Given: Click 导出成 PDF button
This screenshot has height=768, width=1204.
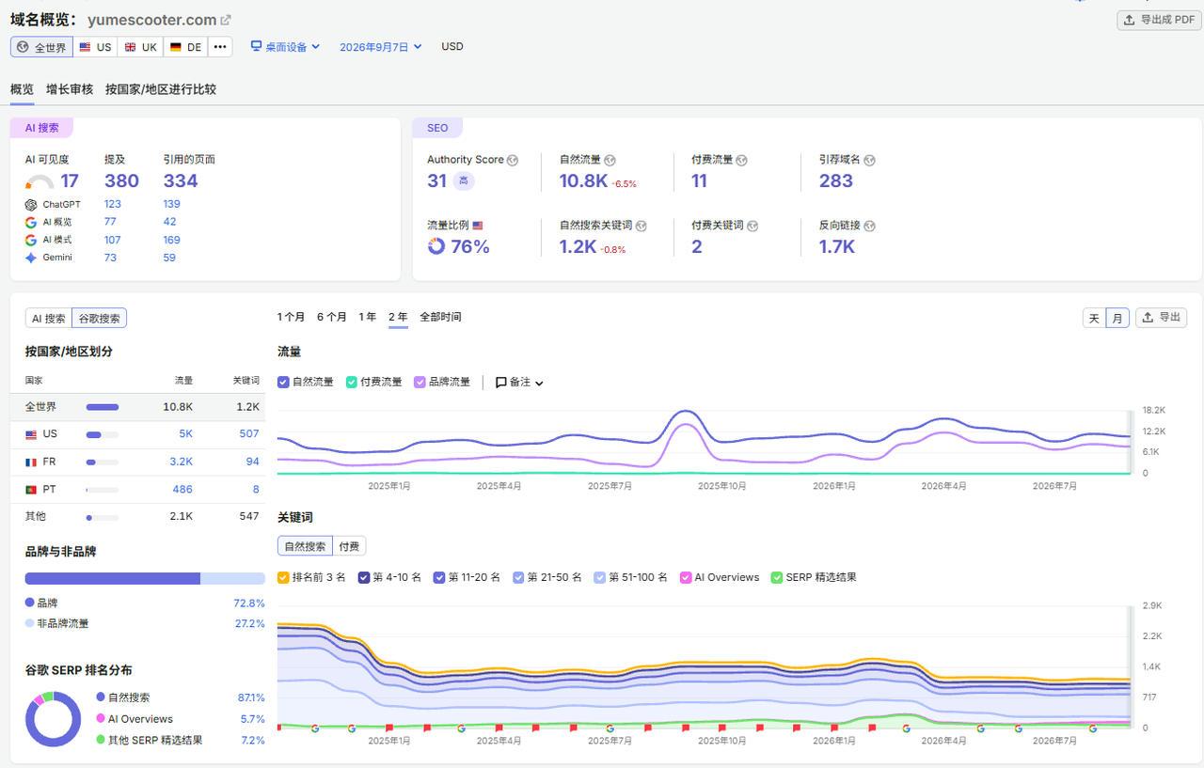Looking at the screenshot, I should point(1159,20).
